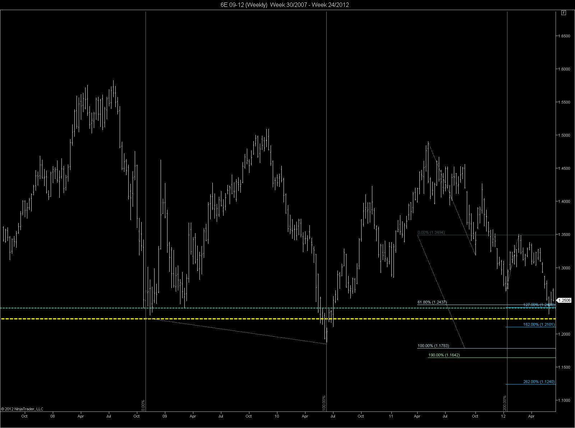
Task: Click the 100.00% (1.1783) Fibonacci label
Action: click(x=433, y=346)
